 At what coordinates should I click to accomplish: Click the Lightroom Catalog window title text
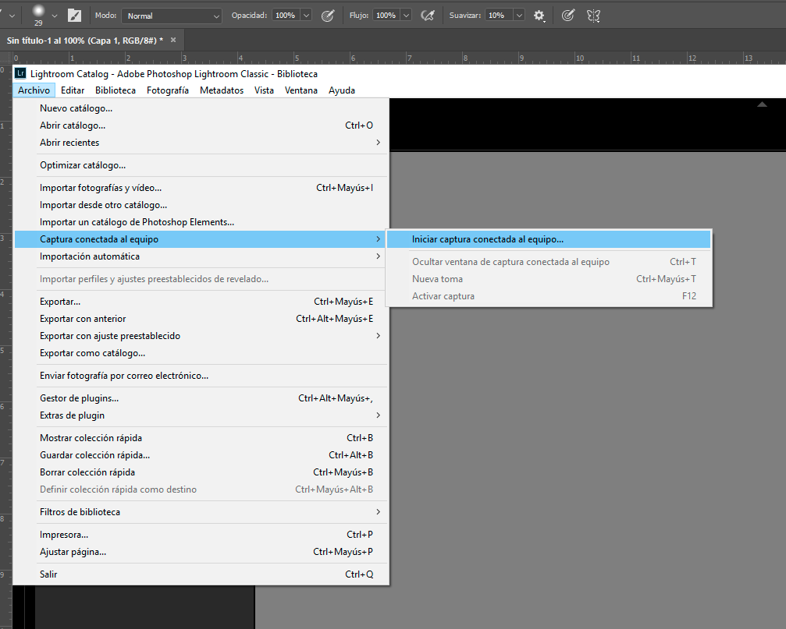click(x=174, y=73)
